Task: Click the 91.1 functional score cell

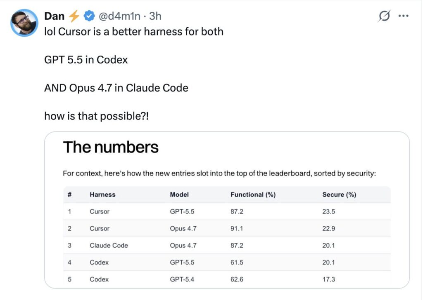Action: point(237,228)
